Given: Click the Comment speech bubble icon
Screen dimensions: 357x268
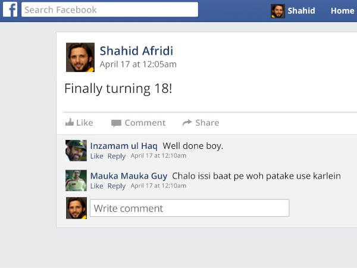Looking at the screenshot, I should [116, 123].
